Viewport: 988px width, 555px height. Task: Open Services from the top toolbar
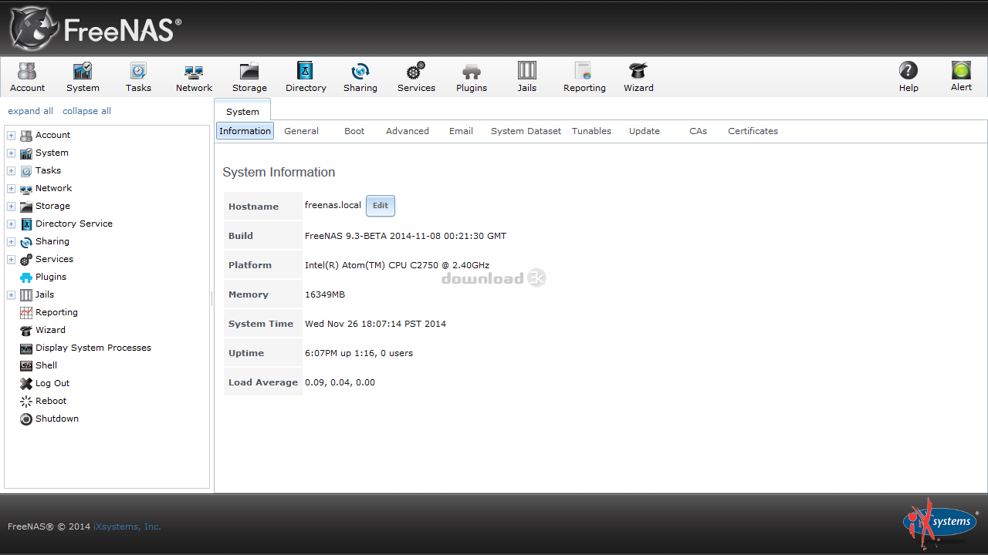coord(416,77)
